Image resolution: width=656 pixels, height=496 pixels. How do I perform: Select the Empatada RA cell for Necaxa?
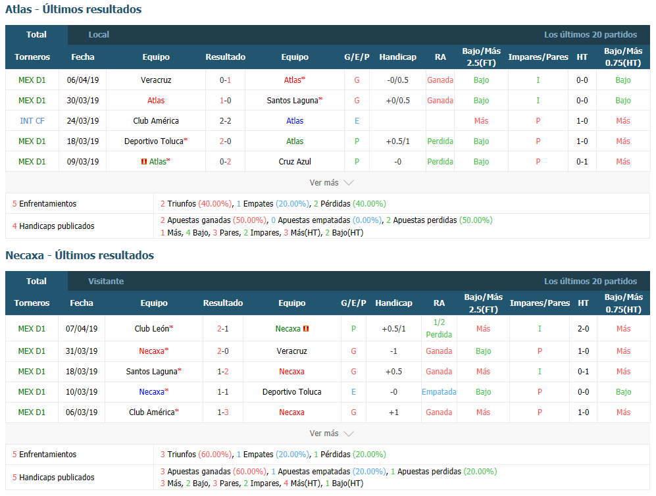click(x=439, y=392)
